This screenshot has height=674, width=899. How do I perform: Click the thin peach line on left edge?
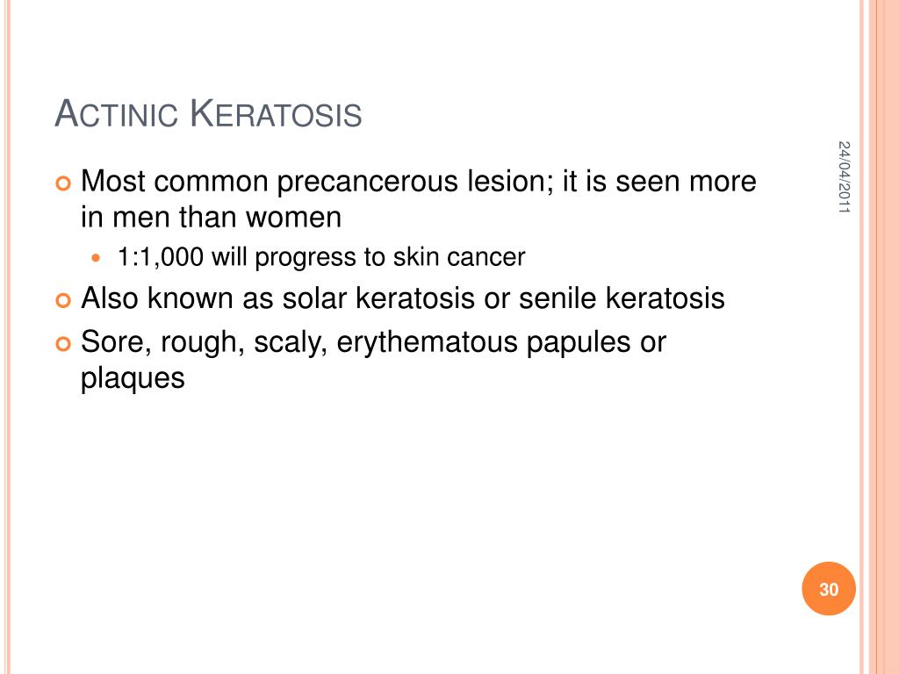8,337
